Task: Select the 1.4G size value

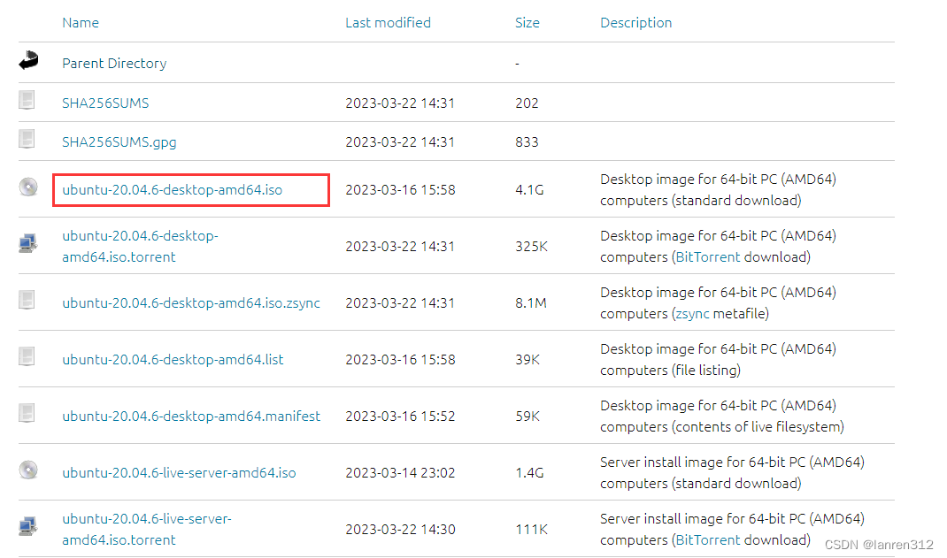Action: [x=529, y=473]
